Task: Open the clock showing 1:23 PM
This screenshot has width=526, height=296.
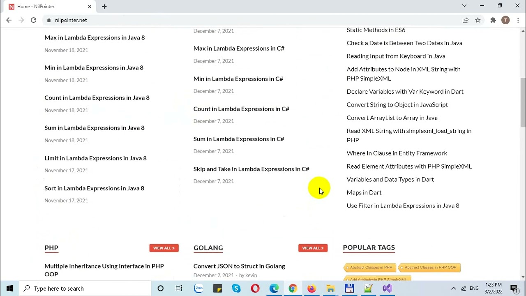Action: 494,288
